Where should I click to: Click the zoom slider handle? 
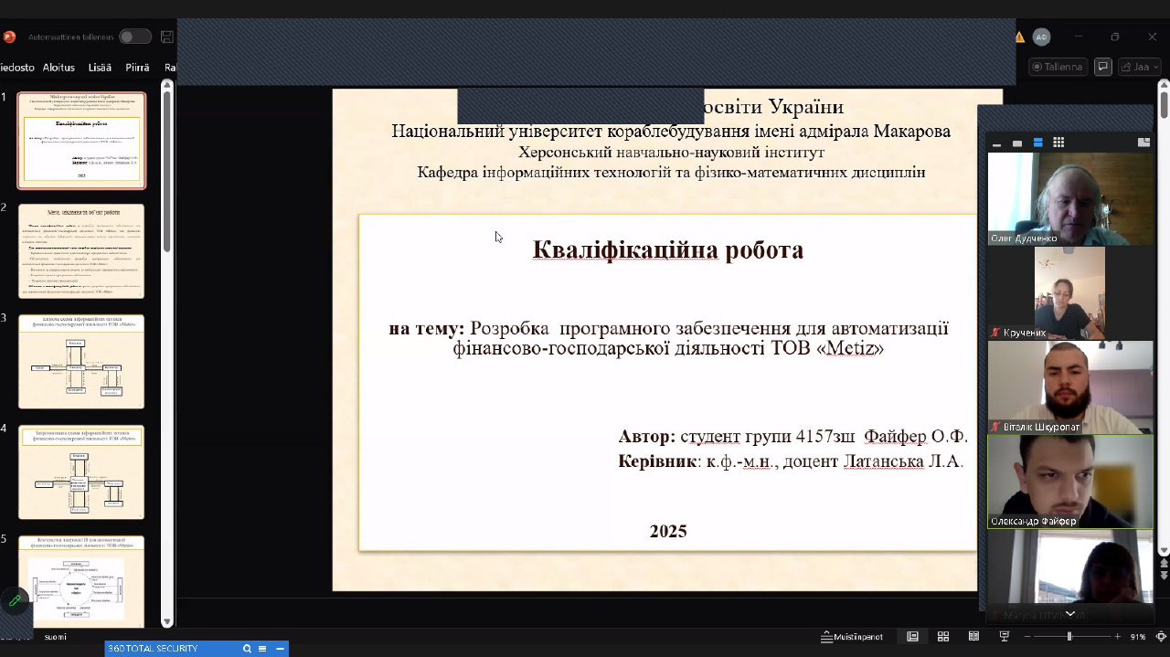pos(1069,636)
